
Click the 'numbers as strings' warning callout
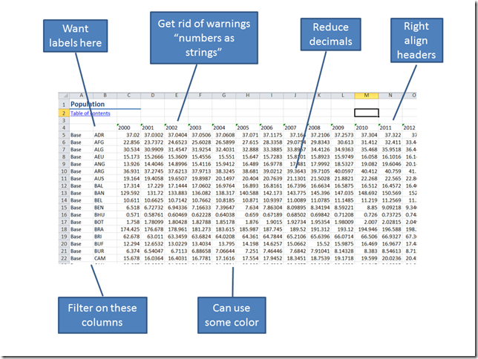(203, 36)
